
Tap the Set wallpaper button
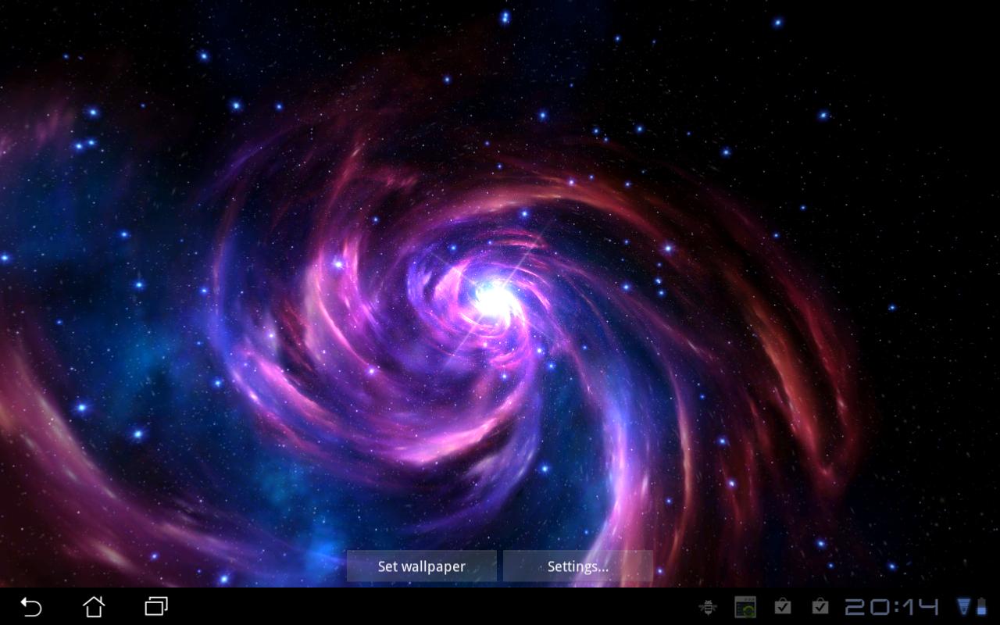coord(422,566)
